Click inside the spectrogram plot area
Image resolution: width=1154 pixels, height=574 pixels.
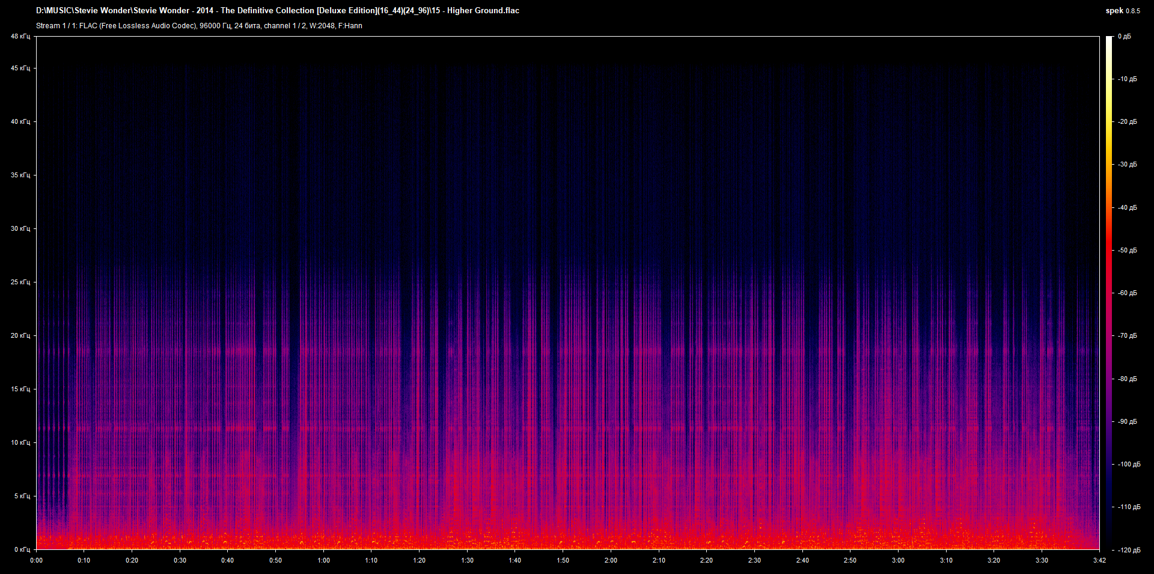(568, 293)
